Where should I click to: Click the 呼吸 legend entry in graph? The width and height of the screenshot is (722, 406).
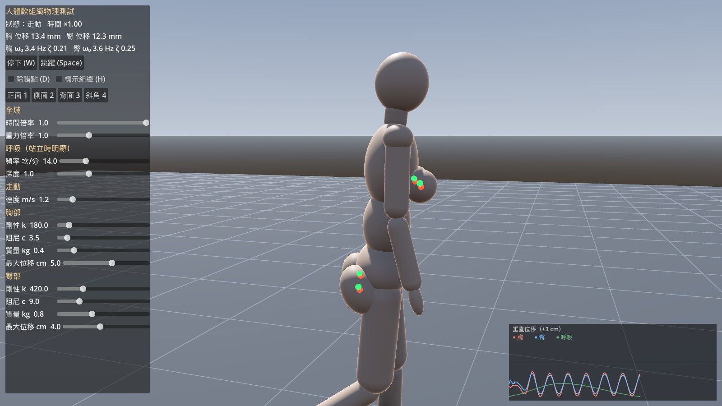coord(564,337)
